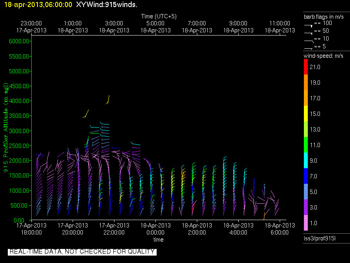Select the 10 m/s barb flag symbol
The height and width of the screenshot is (263, 350).
pyautogui.click(x=309, y=40)
